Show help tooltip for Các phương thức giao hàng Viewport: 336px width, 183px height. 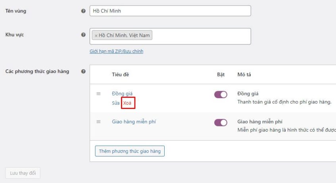point(83,72)
